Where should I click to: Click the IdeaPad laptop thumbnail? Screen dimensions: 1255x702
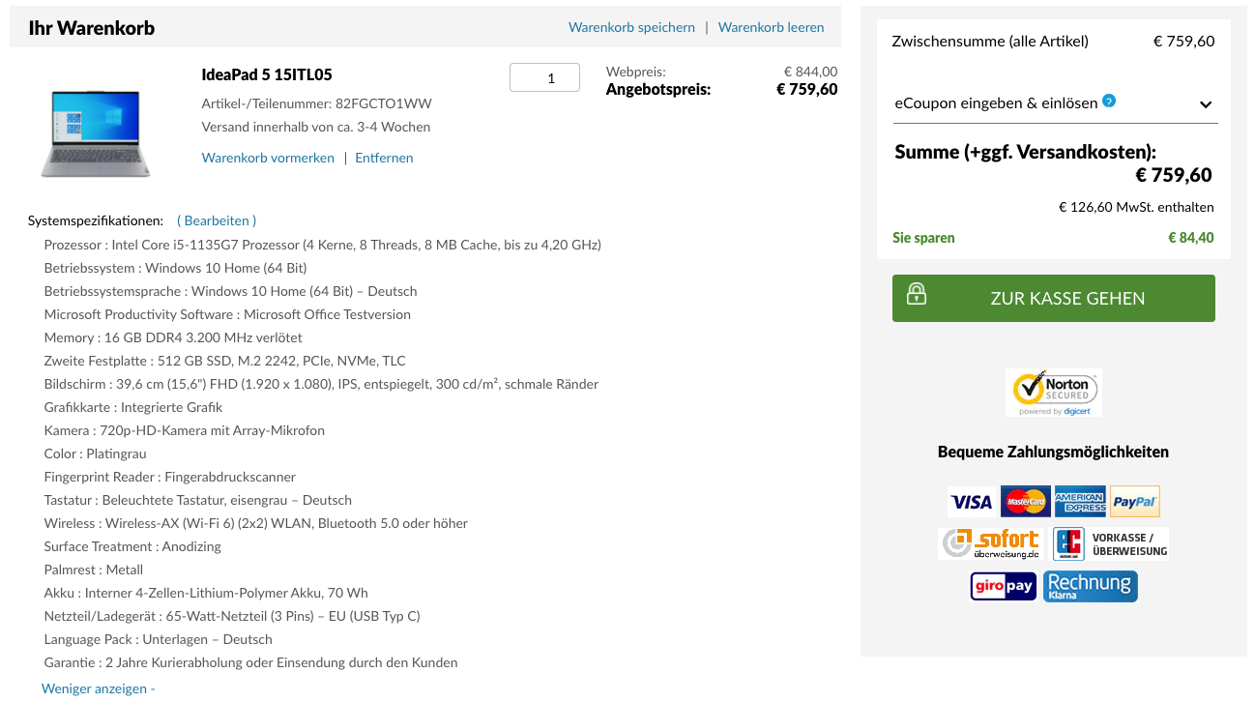pos(96,132)
